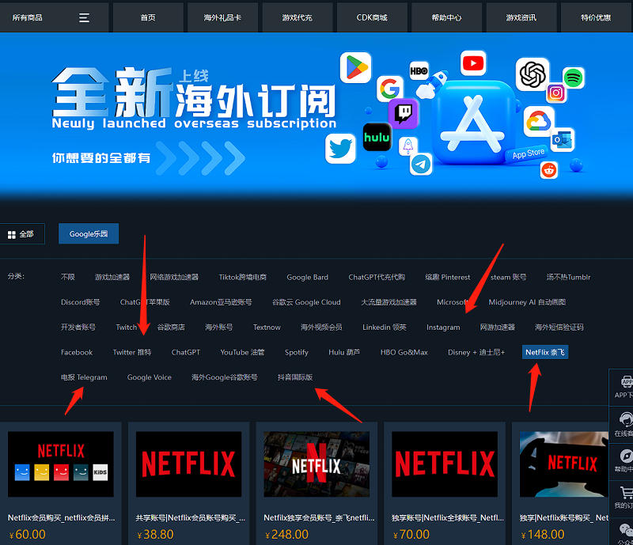Click the large App Store icon
Screen dimensions: 633x545
(x=473, y=123)
